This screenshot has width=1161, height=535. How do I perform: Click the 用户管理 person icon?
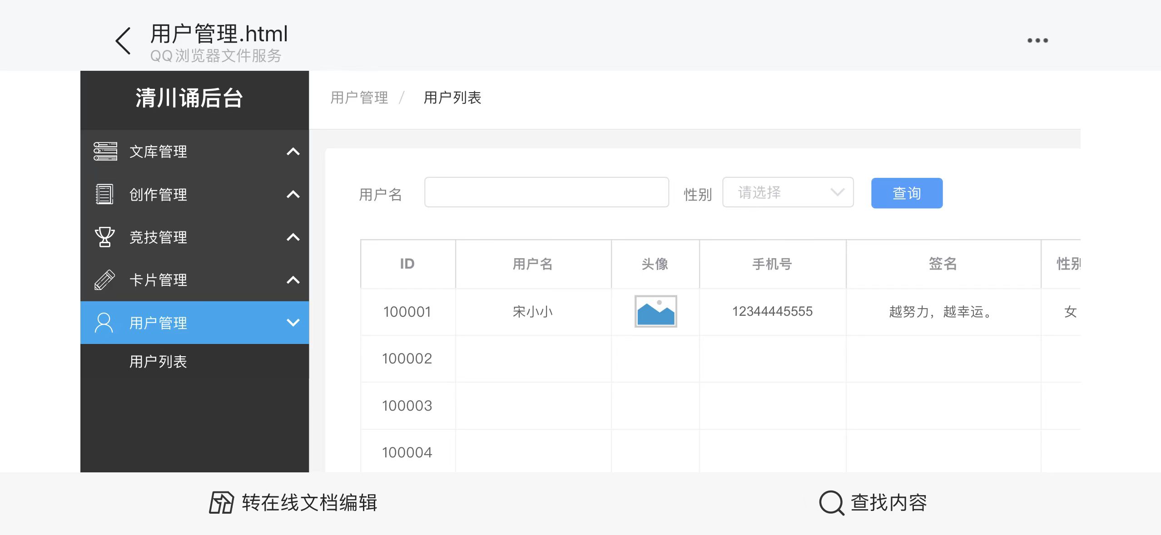point(104,323)
